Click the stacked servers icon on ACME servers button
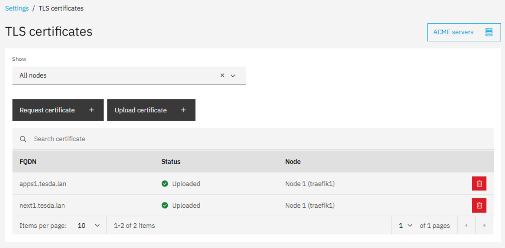Screen dimensions: 505x248 click(489, 32)
